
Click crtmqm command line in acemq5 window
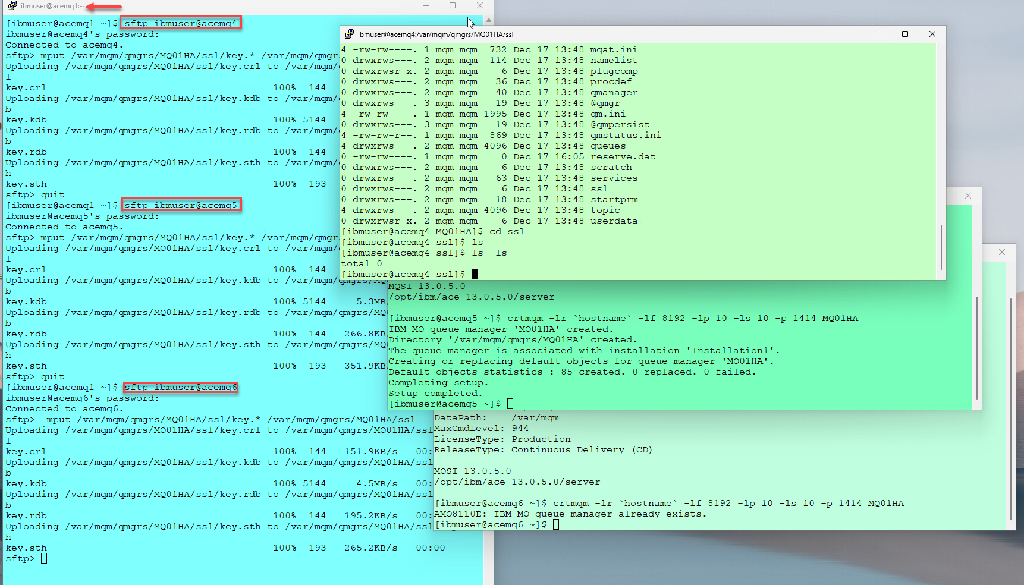(x=623, y=318)
